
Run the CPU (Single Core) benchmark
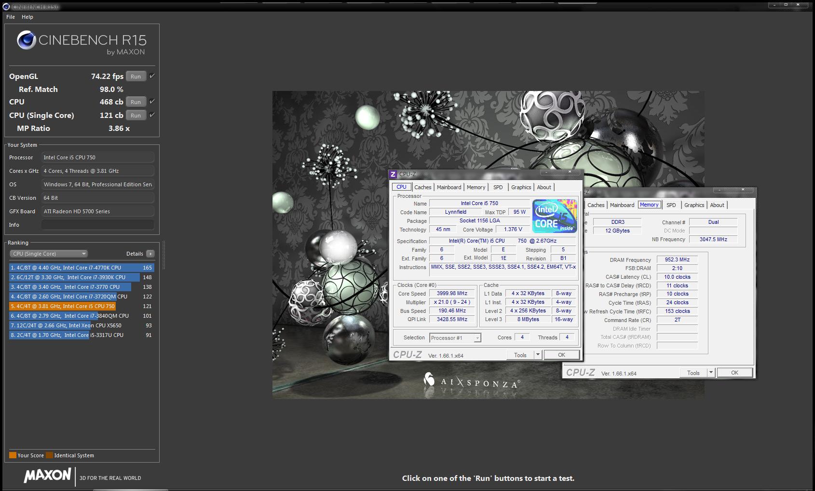click(x=136, y=115)
